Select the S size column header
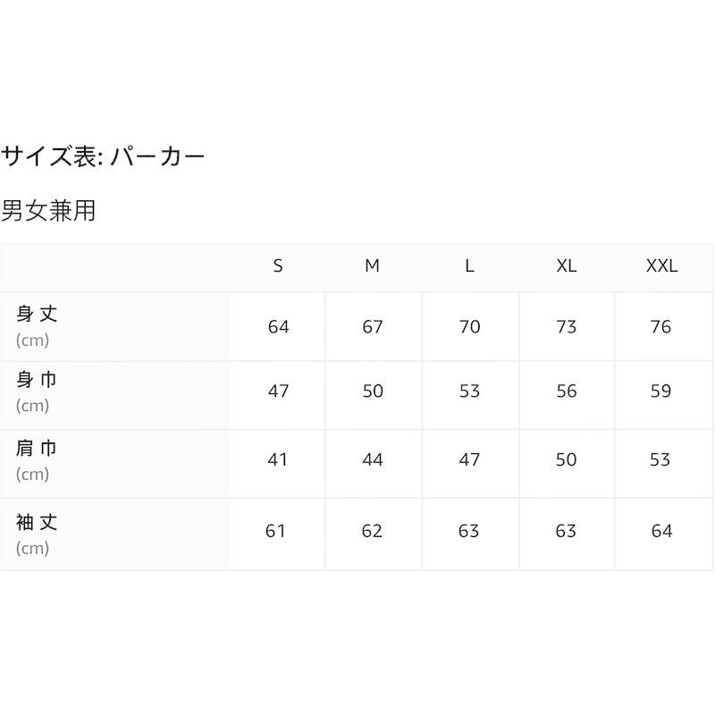The width and height of the screenshot is (715, 715). click(x=278, y=266)
